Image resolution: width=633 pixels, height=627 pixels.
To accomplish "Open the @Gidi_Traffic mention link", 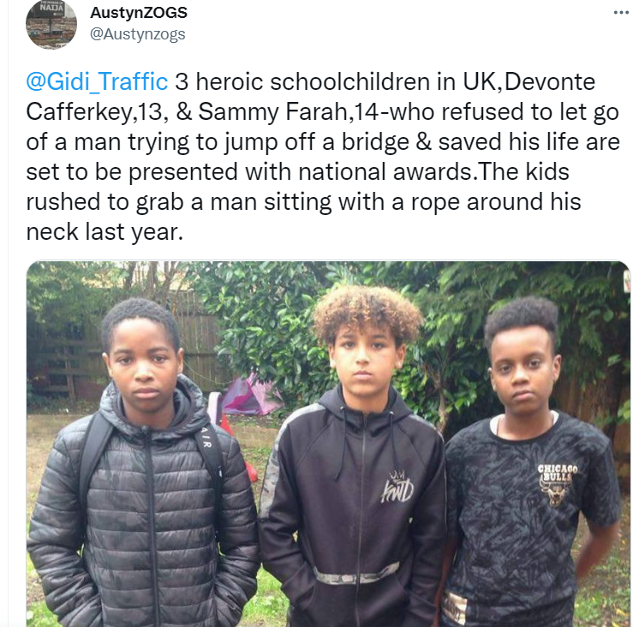I will click(97, 81).
